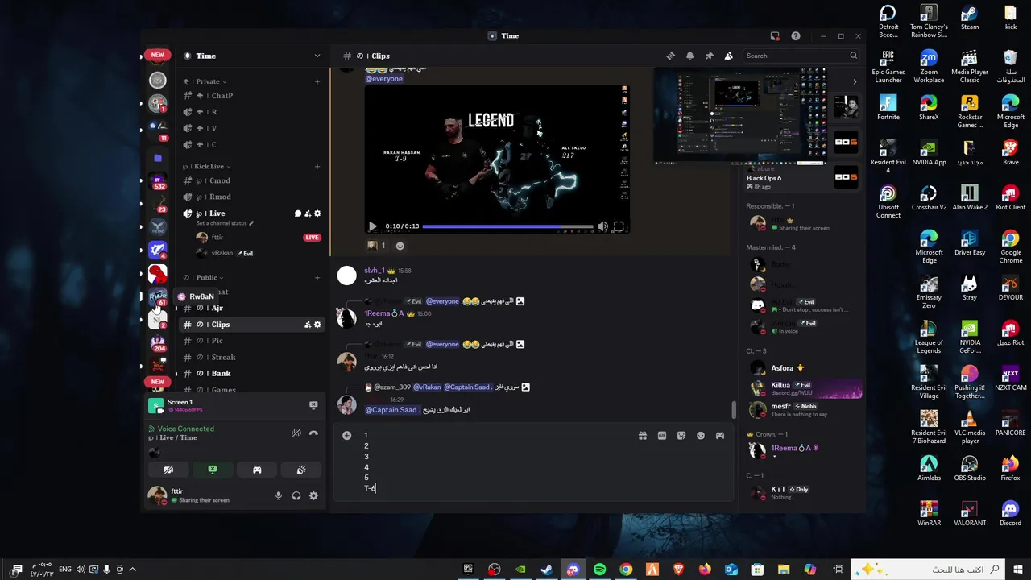The image size is (1031, 580).
Task: Open the video in fullscreen
Action: tap(619, 227)
